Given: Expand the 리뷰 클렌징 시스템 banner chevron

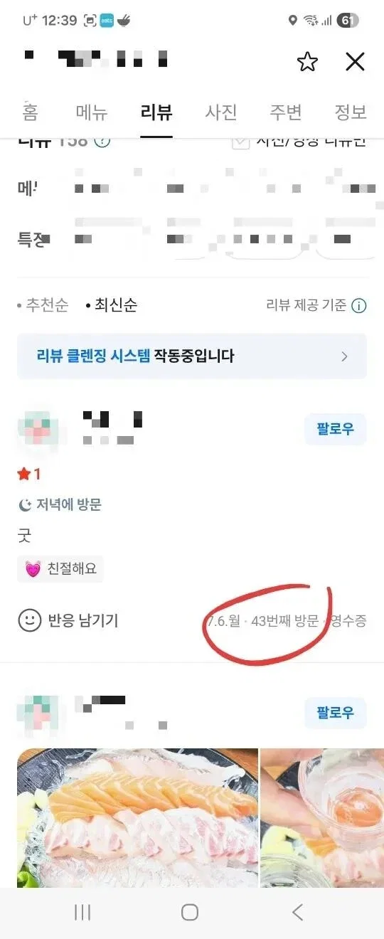Looking at the screenshot, I should (x=345, y=356).
